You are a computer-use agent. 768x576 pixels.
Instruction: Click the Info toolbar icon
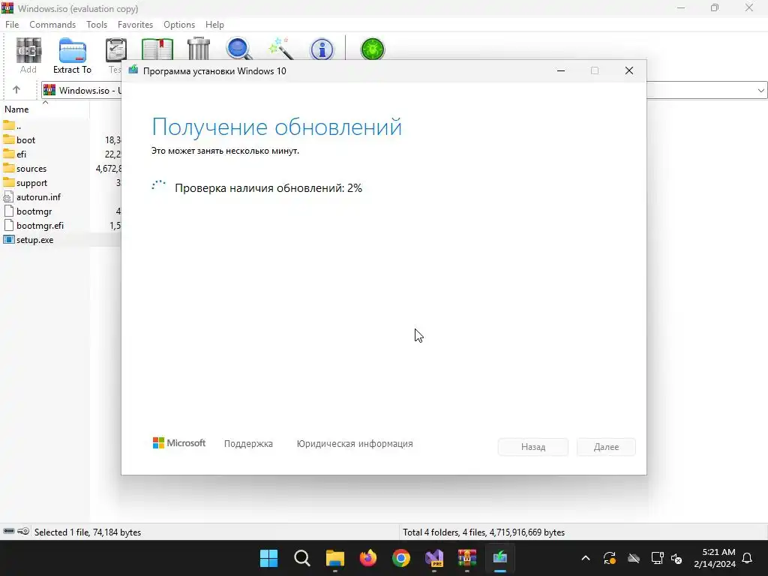coord(322,49)
